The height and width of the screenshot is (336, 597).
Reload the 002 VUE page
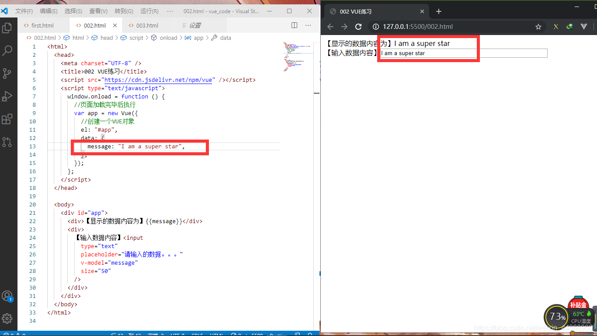coord(358,27)
